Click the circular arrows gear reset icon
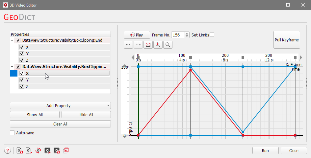This screenshot has height=158, width=311. click(x=38, y=150)
